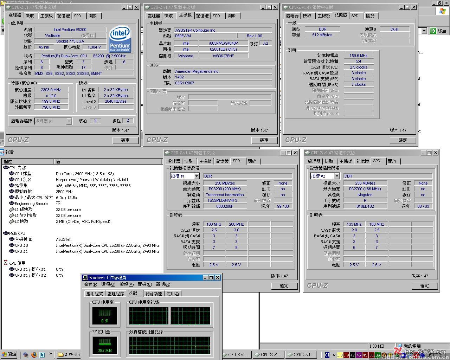The width and height of the screenshot is (450, 360).
Task: Click the CPU #1 / 核心 #1 row icon
Action: pos(12,269)
